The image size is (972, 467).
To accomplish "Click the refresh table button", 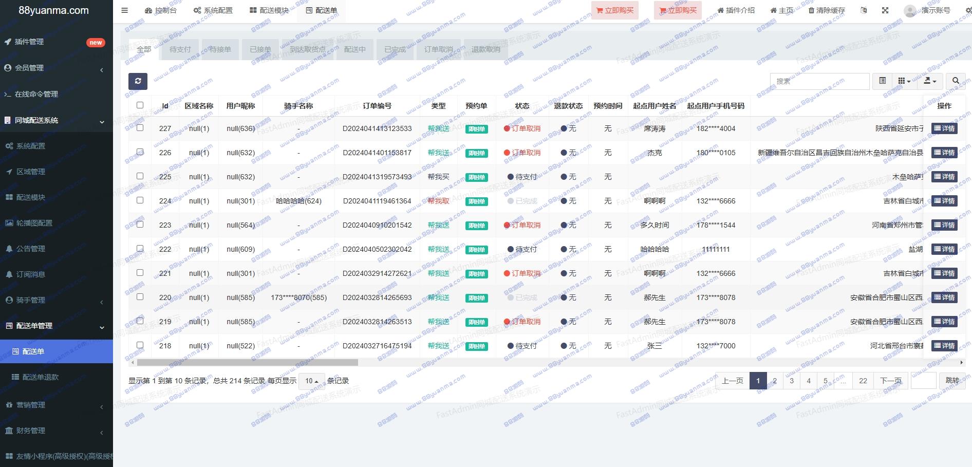I will (138, 81).
